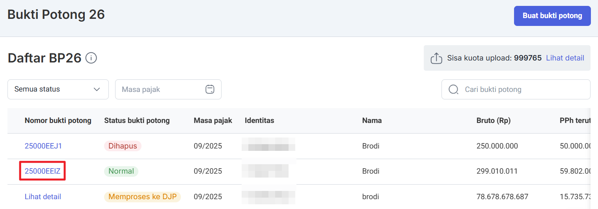Screen dimensions: 598x209
Task: Click the Cari bukti potong search field
Action: pos(520,90)
